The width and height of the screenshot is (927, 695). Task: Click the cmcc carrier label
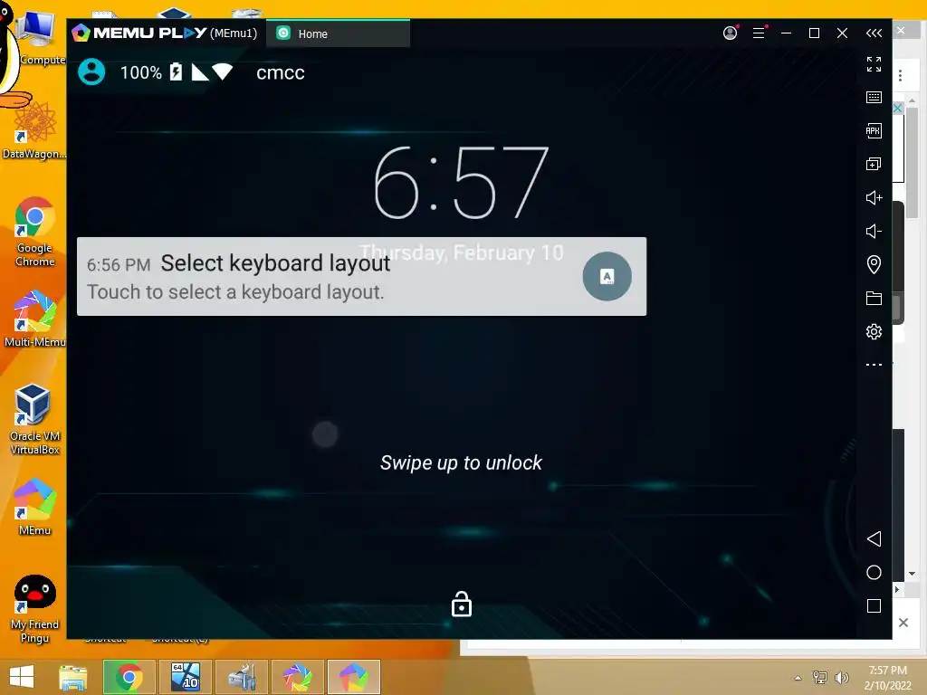tap(281, 72)
